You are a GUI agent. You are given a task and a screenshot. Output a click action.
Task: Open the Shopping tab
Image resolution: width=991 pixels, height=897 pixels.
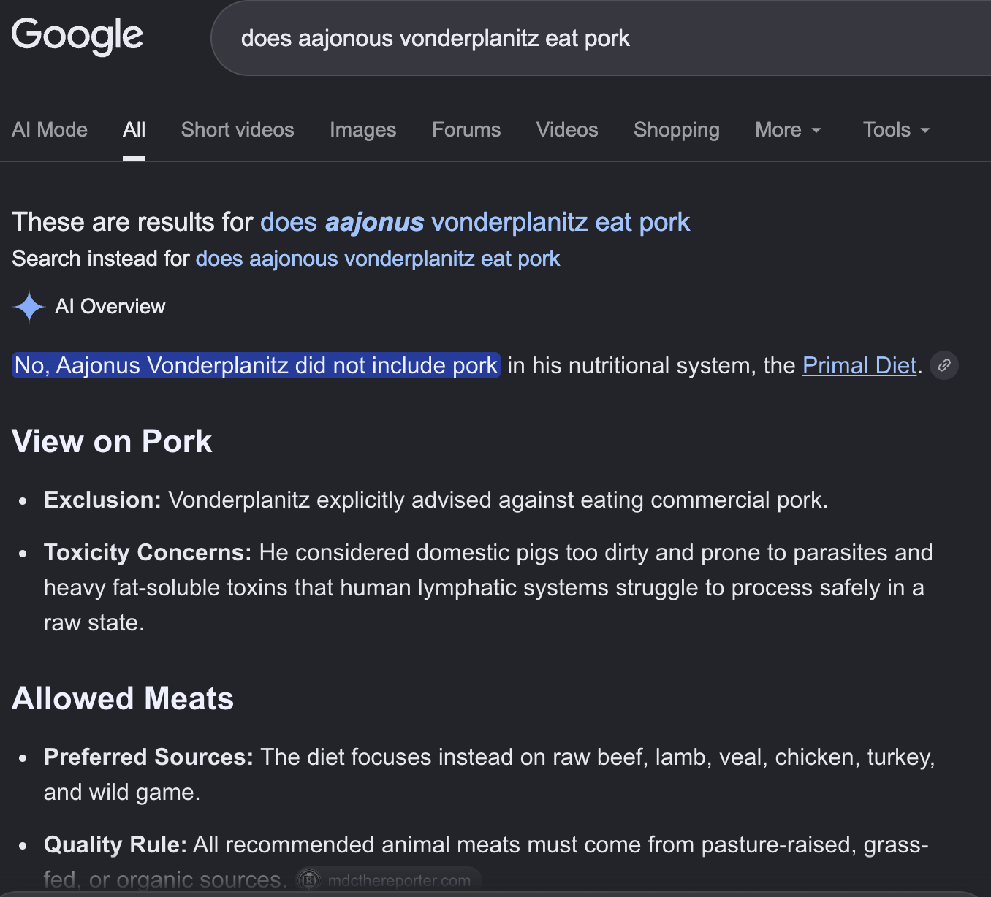coord(677,130)
